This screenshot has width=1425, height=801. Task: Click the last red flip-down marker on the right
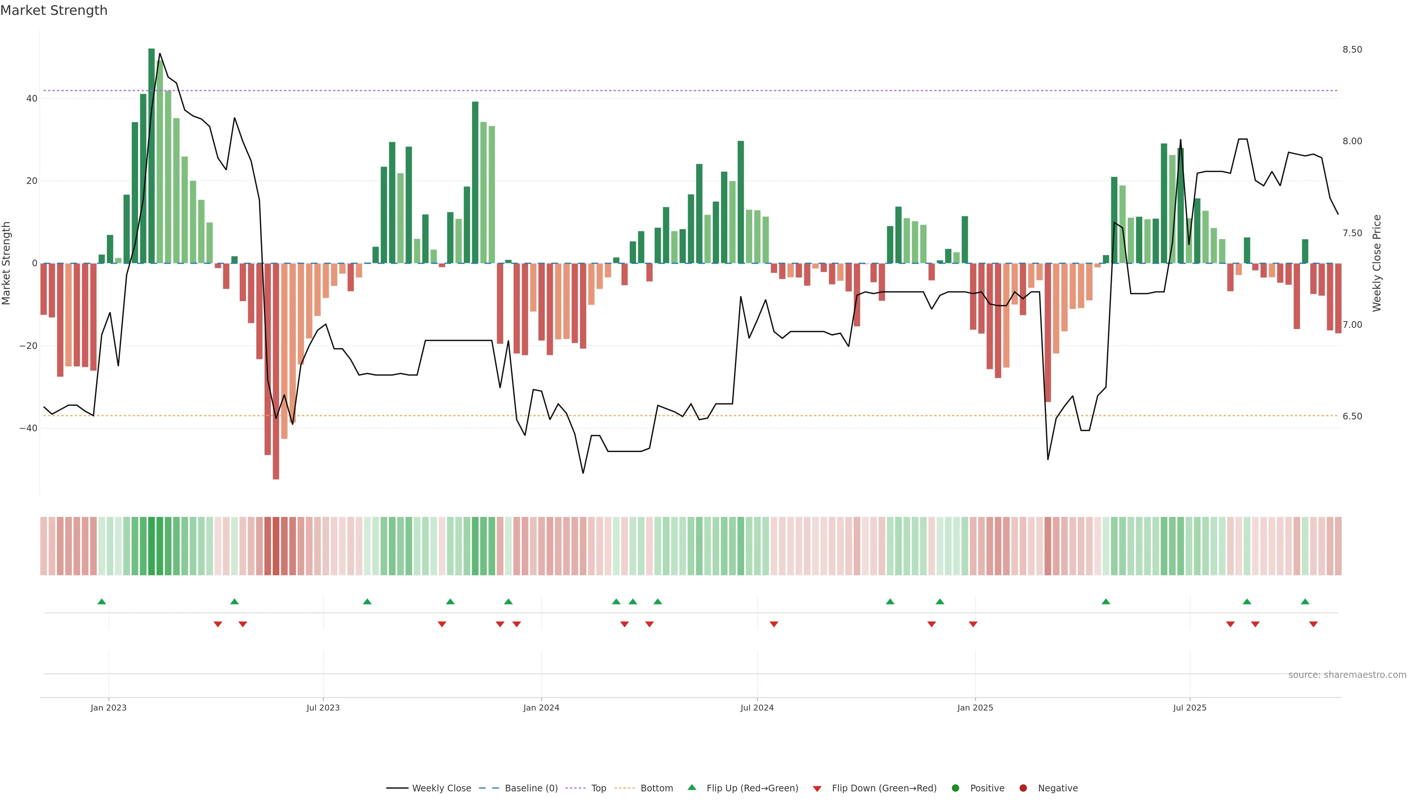[1313, 624]
